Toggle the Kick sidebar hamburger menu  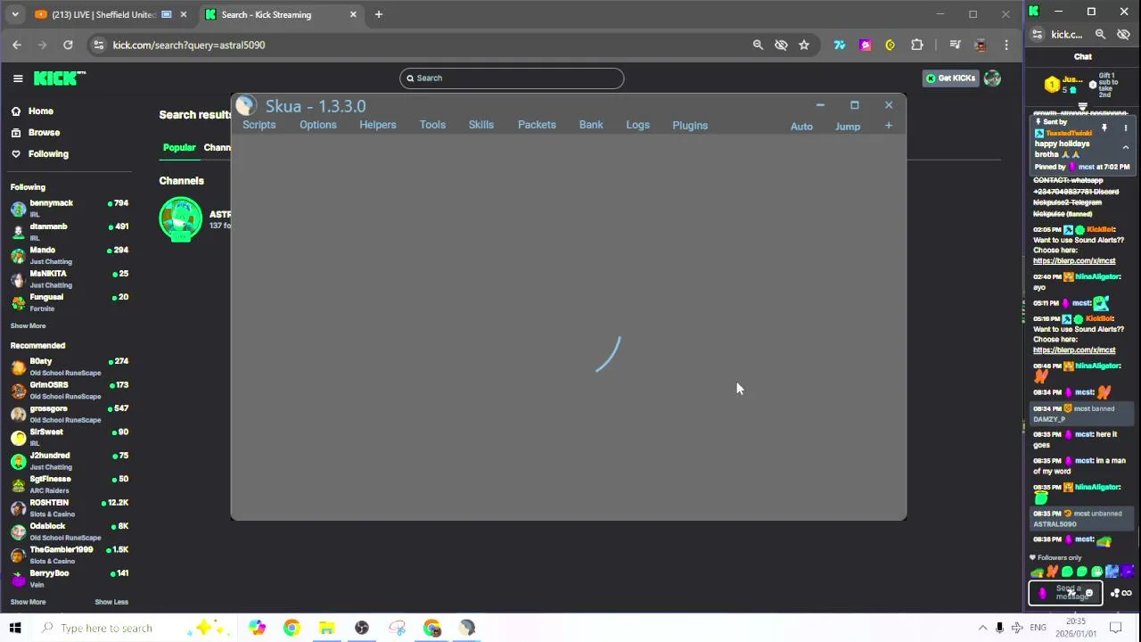pos(18,78)
